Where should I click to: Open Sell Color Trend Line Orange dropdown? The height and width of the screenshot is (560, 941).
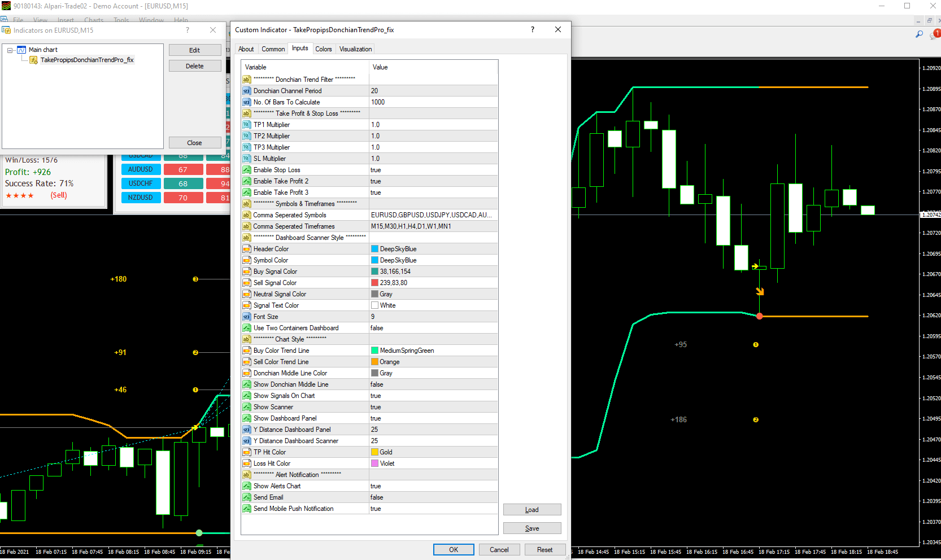coord(433,362)
